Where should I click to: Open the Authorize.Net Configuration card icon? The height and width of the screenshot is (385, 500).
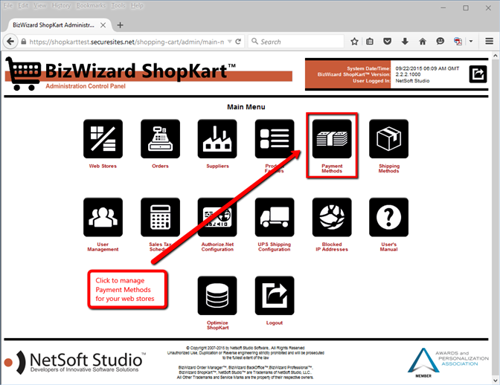pyautogui.click(x=217, y=217)
